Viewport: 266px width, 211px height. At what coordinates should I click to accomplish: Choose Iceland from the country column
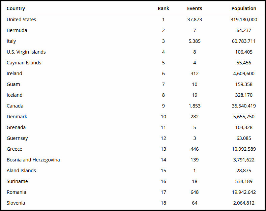14,95
